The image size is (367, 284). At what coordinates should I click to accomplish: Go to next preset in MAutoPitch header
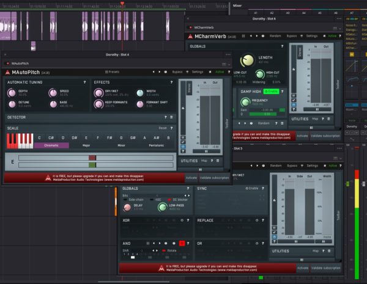point(160,71)
